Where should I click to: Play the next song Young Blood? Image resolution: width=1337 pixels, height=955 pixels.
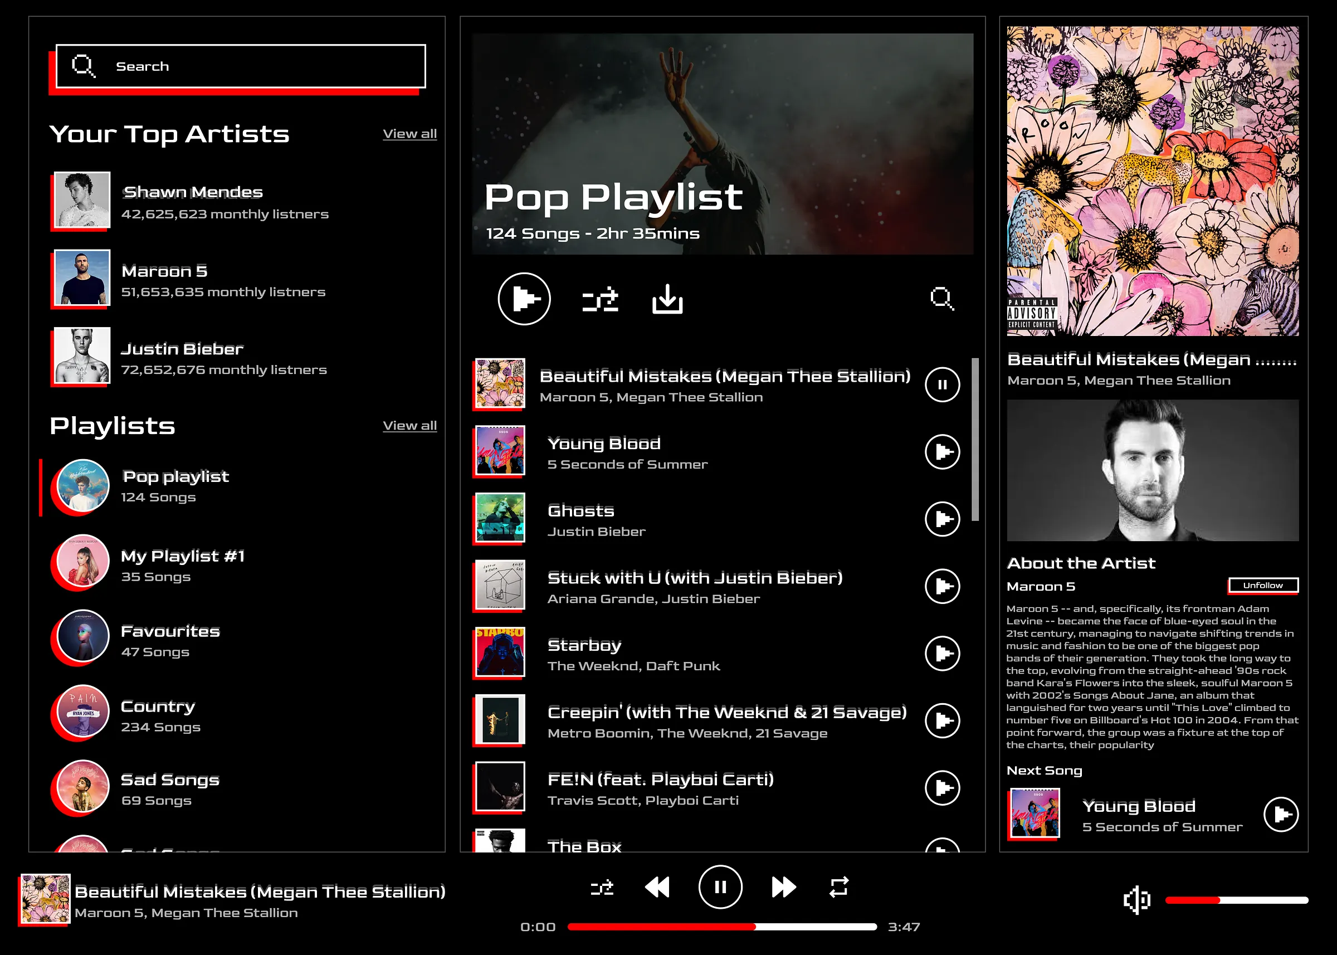(1281, 815)
